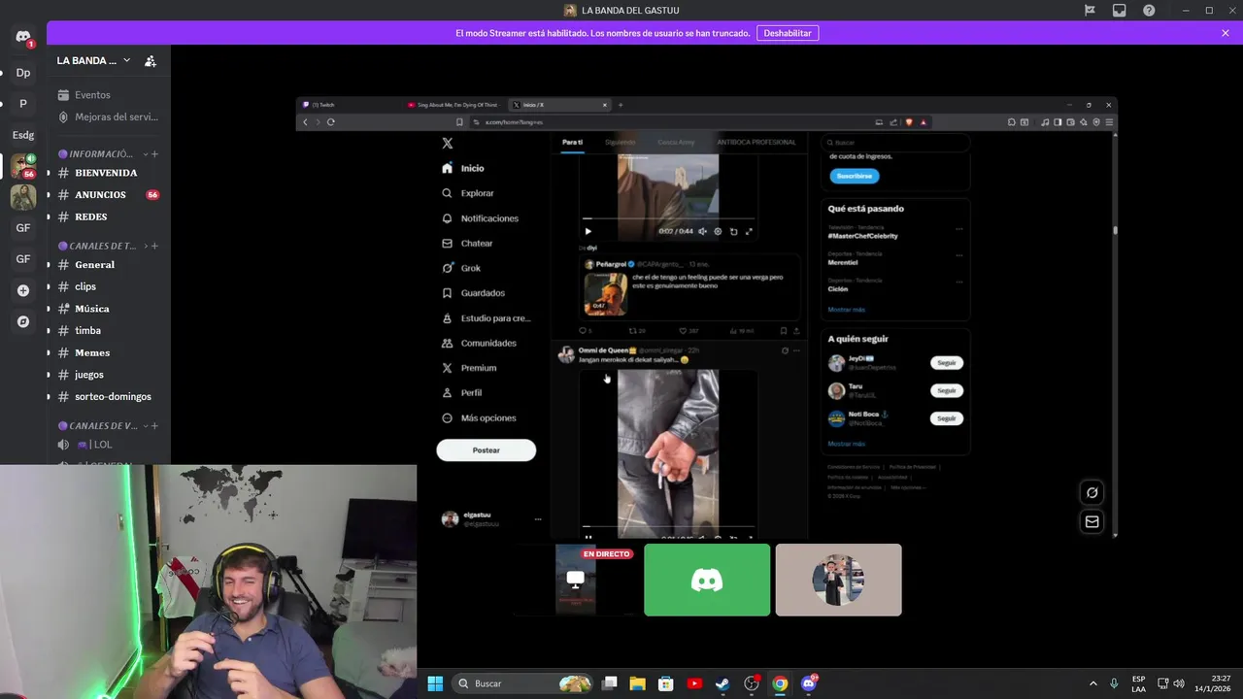Click Explorar in streamed X sidebar
The image size is (1243, 699).
(x=468, y=193)
